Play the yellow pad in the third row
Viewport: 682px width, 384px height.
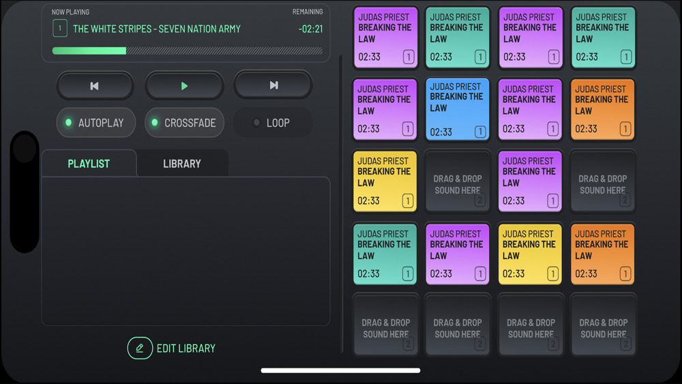[385, 181]
